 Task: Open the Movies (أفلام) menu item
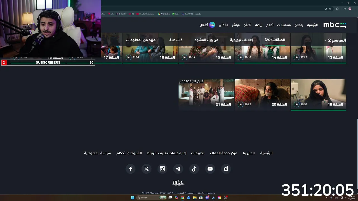(x=270, y=25)
